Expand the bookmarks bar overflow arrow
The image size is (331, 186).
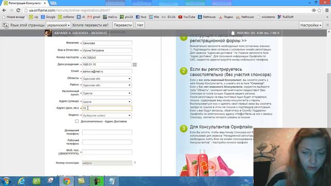pos(327,17)
